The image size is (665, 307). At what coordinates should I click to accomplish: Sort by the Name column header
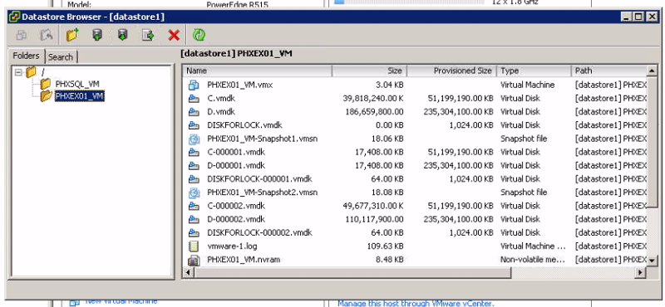258,71
